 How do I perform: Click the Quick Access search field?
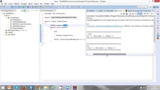(142, 7)
